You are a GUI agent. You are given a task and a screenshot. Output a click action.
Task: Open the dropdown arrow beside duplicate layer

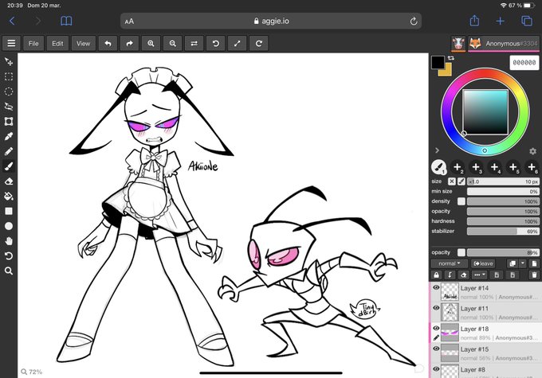click(x=522, y=263)
